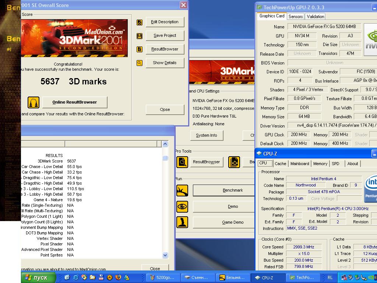This screenshot has height=283, width=377.
Task: Click the CPU-Z Code Name value Northwood
Action: 306,185
